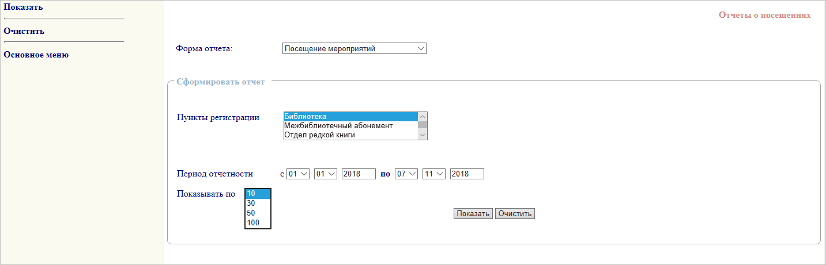This screenshot has height=265, width=826.
Task: Click the list's scroll-down arrow
Action: click(x=423, y=135)
